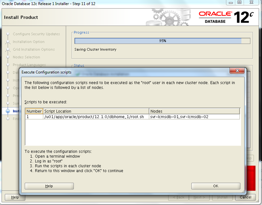
Task: Click the disabled Next button
Action: click(x=199, y=197)
